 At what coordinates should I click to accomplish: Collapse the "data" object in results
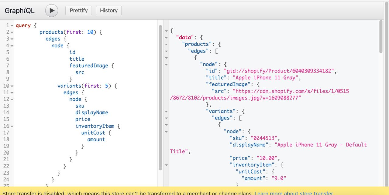166,38
